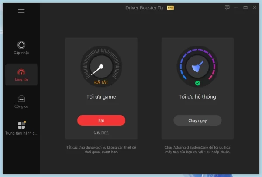Click the feedback chat bubble icon
Viewport: 262px width, 177px height.
tap(227, 7)
